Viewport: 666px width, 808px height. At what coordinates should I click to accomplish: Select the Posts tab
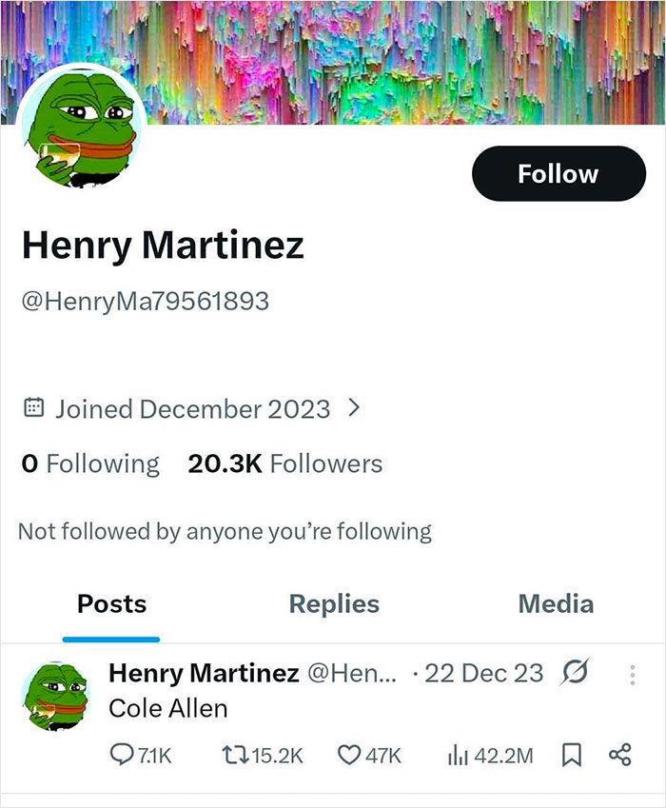(x=110, y=604)
